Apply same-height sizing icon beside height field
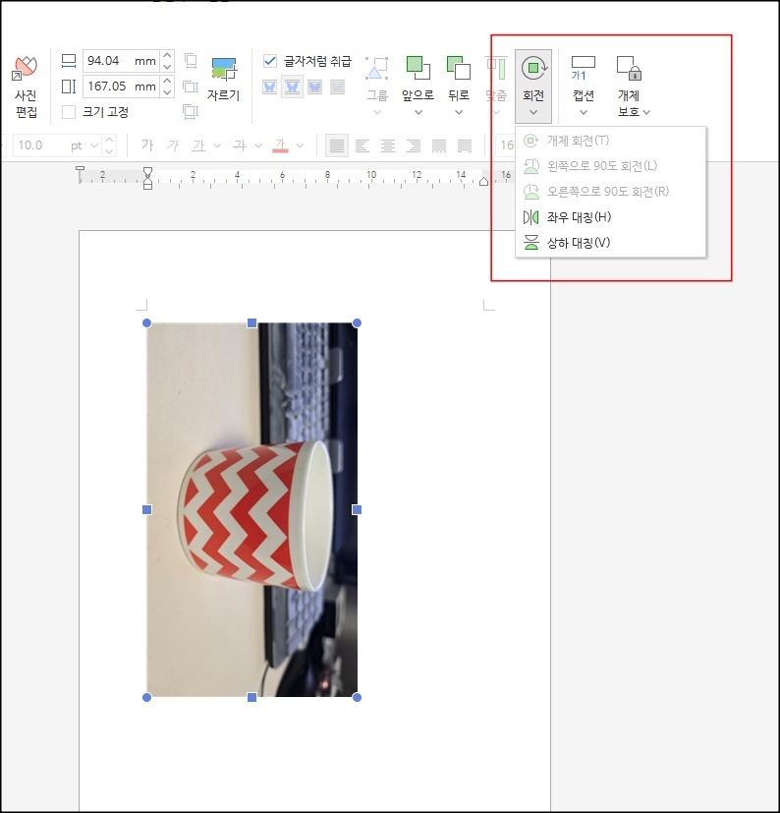The width and height of the screenshot is (780, 813). pos(191,87)
